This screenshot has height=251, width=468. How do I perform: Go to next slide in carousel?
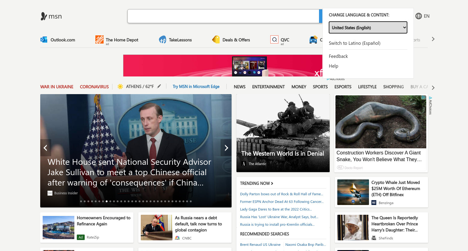click(226, 148)
